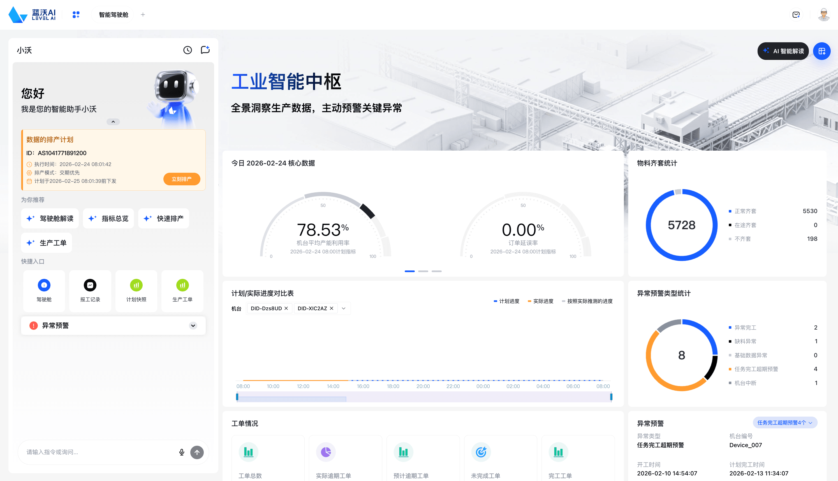Open the 报工记录 quick entry icon
838x481 pixels.
90,285
